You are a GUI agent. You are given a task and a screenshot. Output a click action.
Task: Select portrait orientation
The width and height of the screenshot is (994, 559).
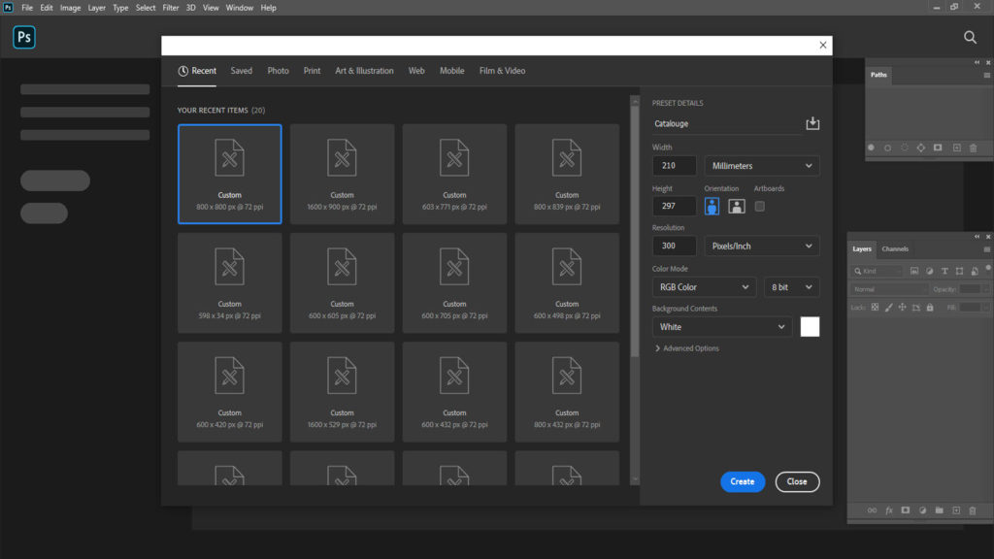(712, 206)
